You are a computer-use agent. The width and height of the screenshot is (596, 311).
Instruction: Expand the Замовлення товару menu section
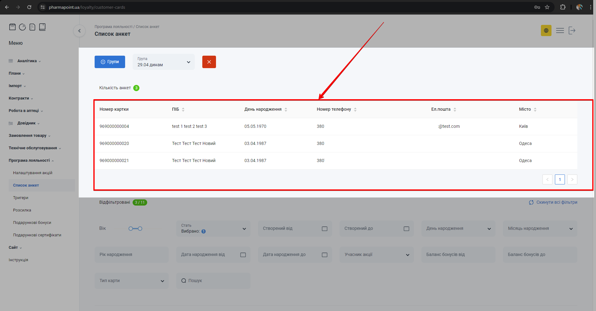(x=30, y=136)
